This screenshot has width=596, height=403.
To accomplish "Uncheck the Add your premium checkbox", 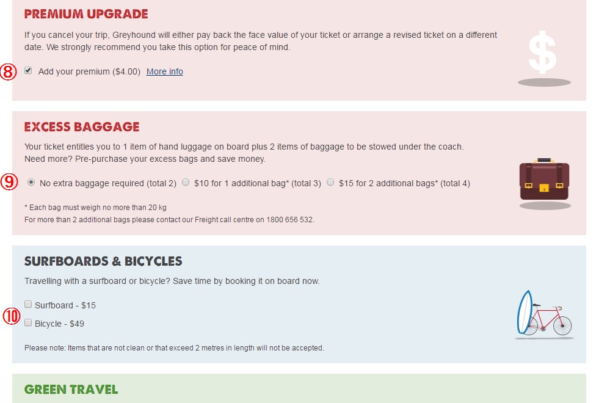I will [28, 71].
